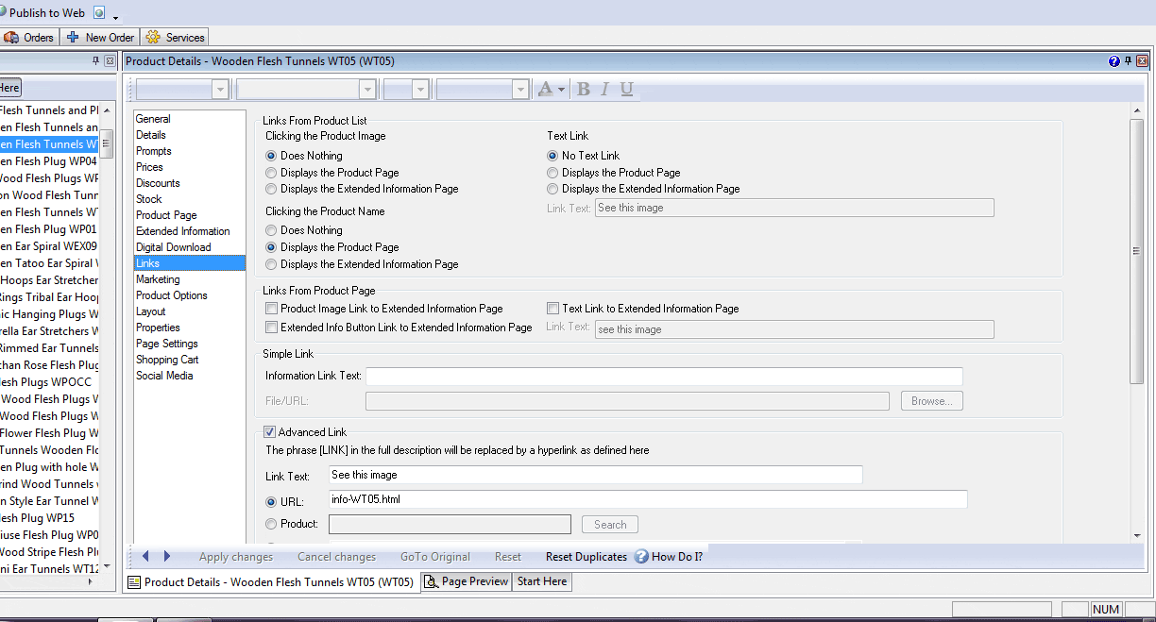This screenshot has width=1156, height=622.
Task: Click the New Order plus icon
Action: (x=73, y=38)
